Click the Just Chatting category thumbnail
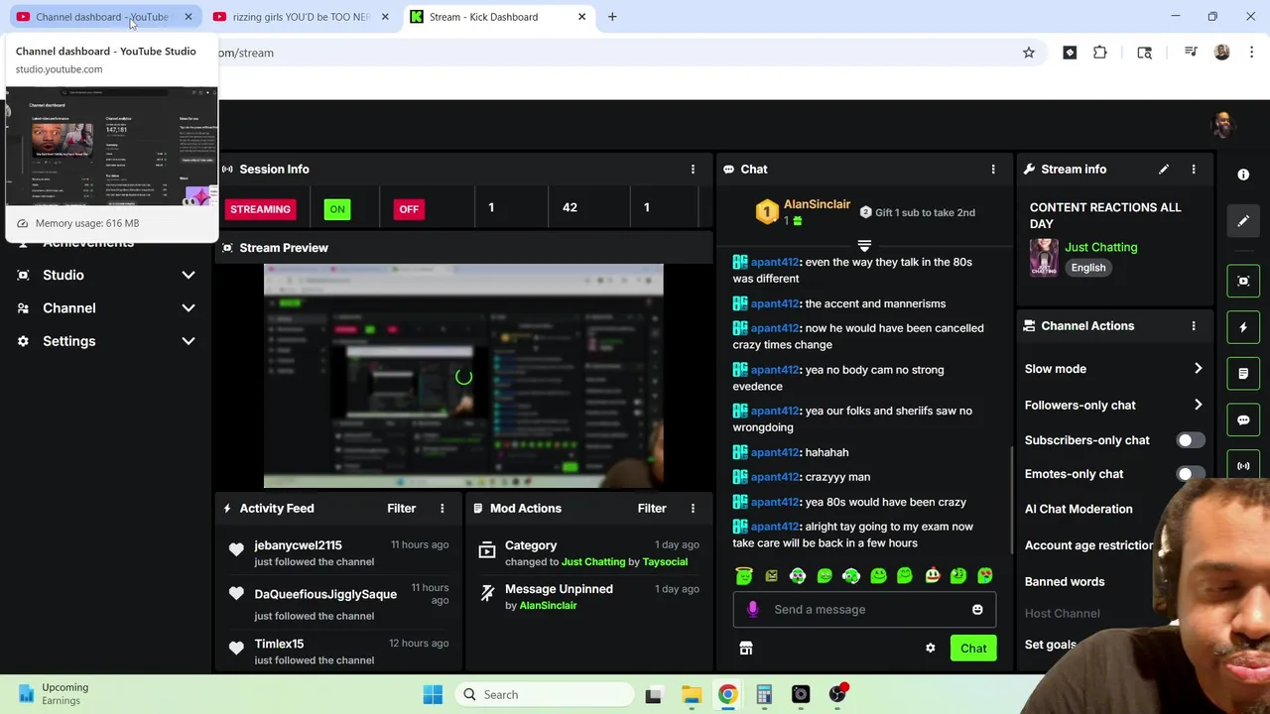The image size is (1270, 714). tap(1044, 258)
